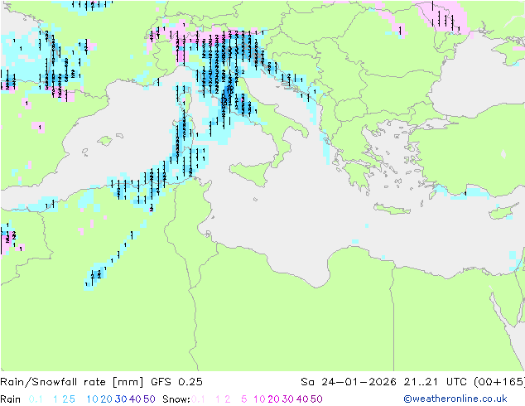This screenshot has width=525, height=406.
Task: Click the forecast date 'Sa 24-01-2026'
Action: click(x=349, y=382)
